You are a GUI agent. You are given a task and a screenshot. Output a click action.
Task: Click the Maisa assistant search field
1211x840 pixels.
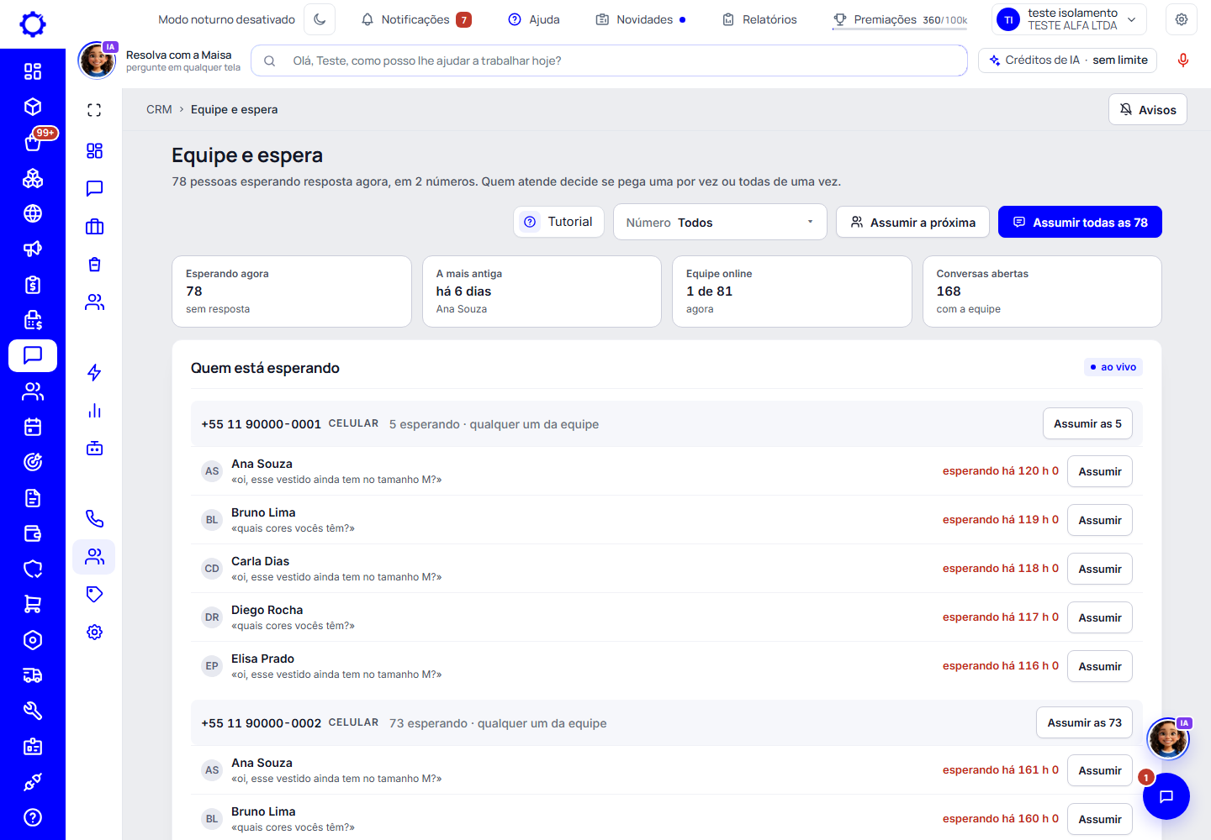[609, 60]
